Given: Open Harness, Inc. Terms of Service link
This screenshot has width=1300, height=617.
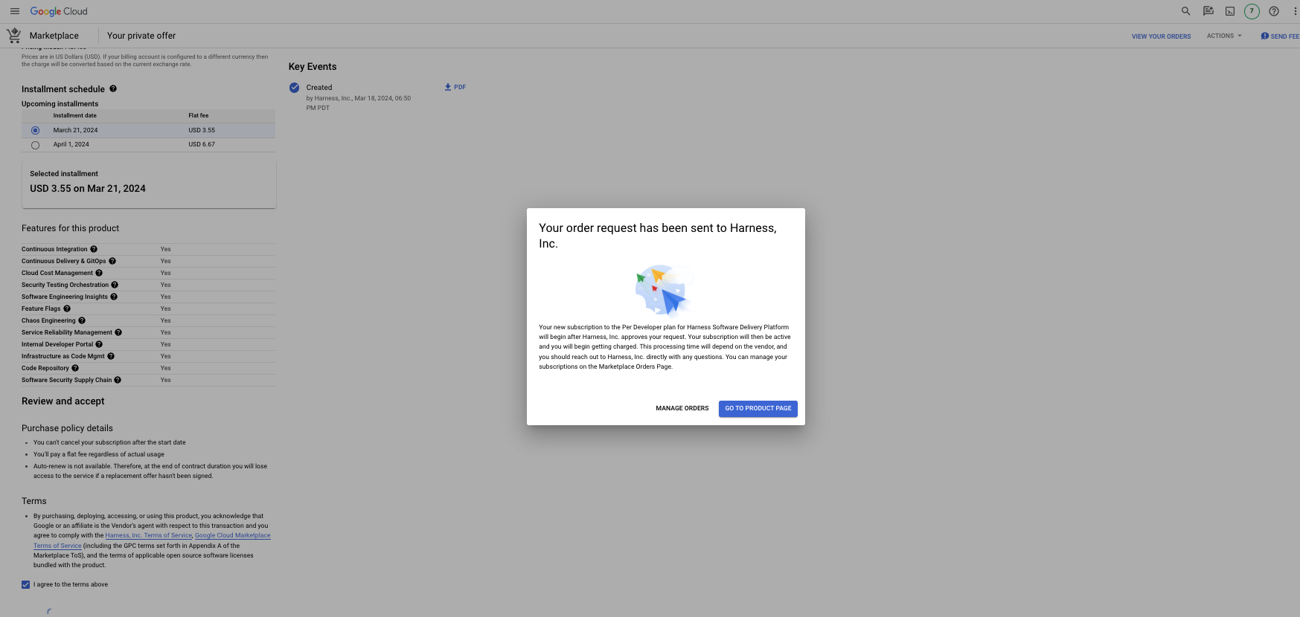Looking at the screenshot, I should point(148,535).
